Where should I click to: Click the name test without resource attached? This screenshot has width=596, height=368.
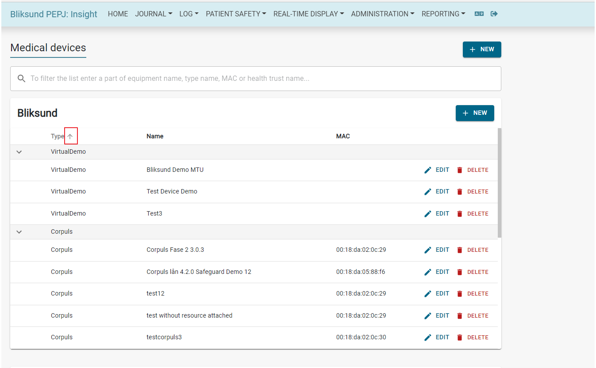[189, 316]
